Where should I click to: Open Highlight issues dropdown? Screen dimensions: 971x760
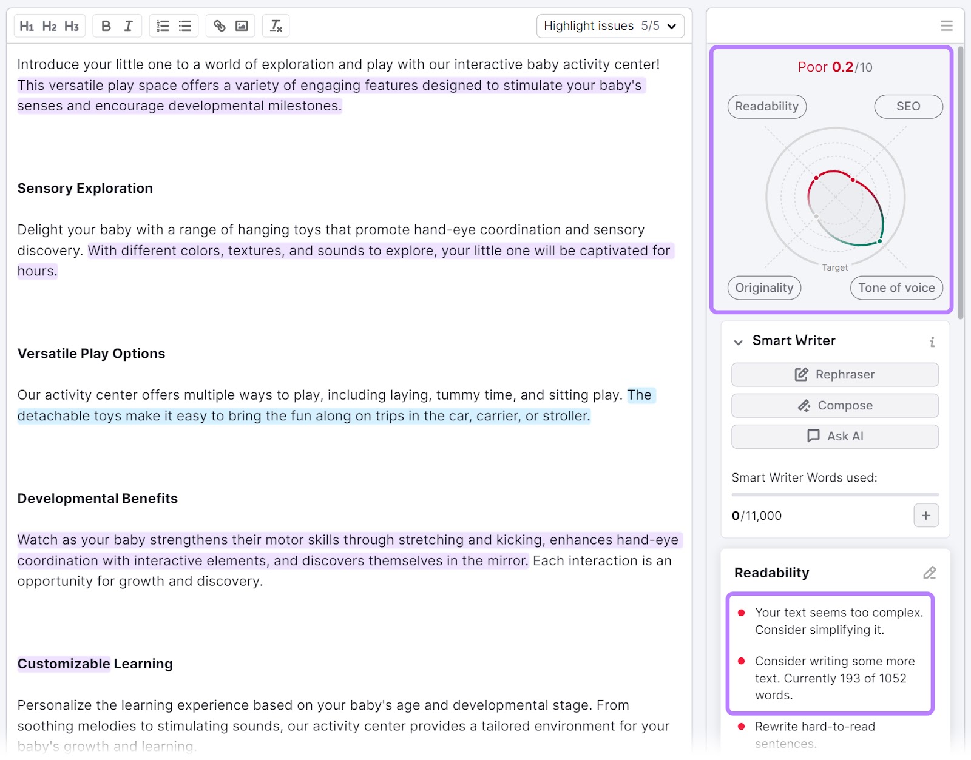(611, 26)
